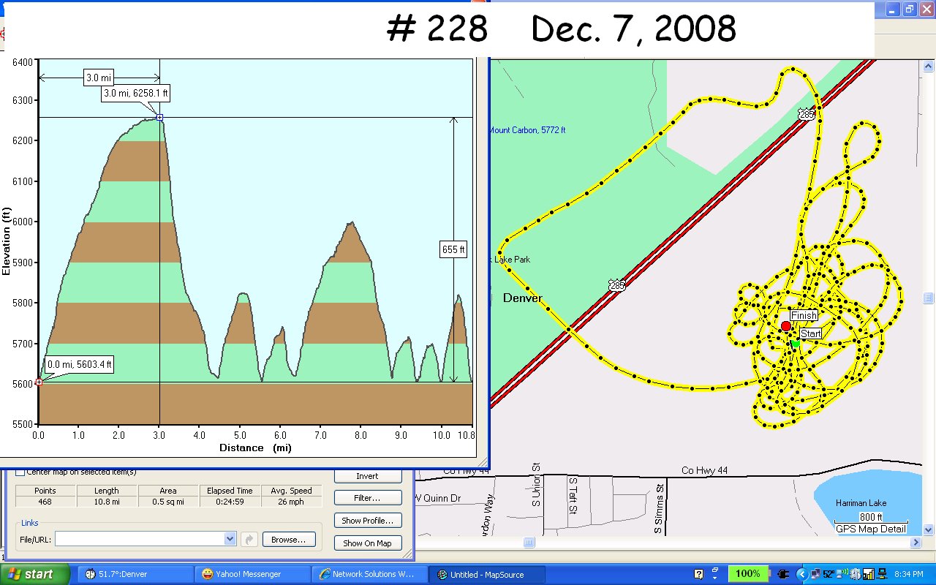The width and height of the screenshot is (936, 585).
Task: Click the green Start waypoint marker
Action: tap(795, 343)
